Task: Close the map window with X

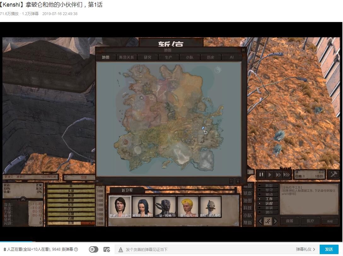Action: coord(243,50)
